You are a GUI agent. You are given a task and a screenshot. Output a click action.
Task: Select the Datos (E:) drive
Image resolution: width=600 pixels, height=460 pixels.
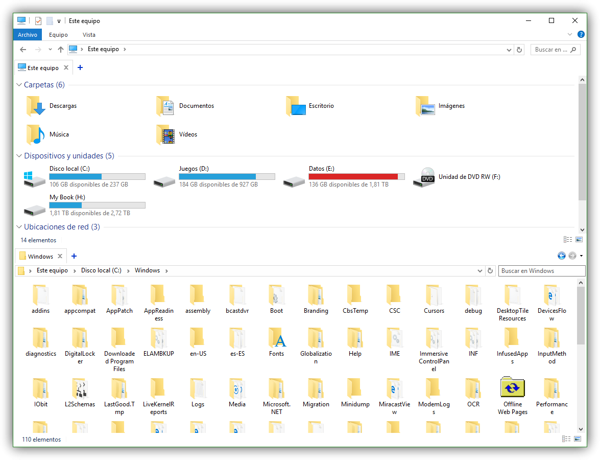click(344, 176)
